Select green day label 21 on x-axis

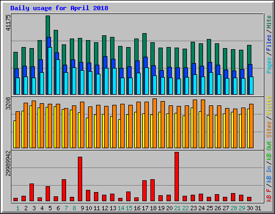tap(177, 208)
